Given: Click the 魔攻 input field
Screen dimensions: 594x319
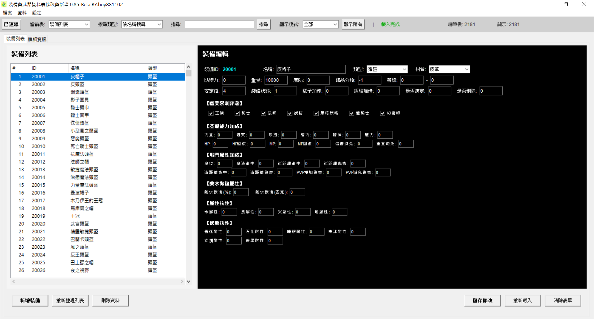Looking at the screenshot, I should pyautogui.click(x=225, y=163).
